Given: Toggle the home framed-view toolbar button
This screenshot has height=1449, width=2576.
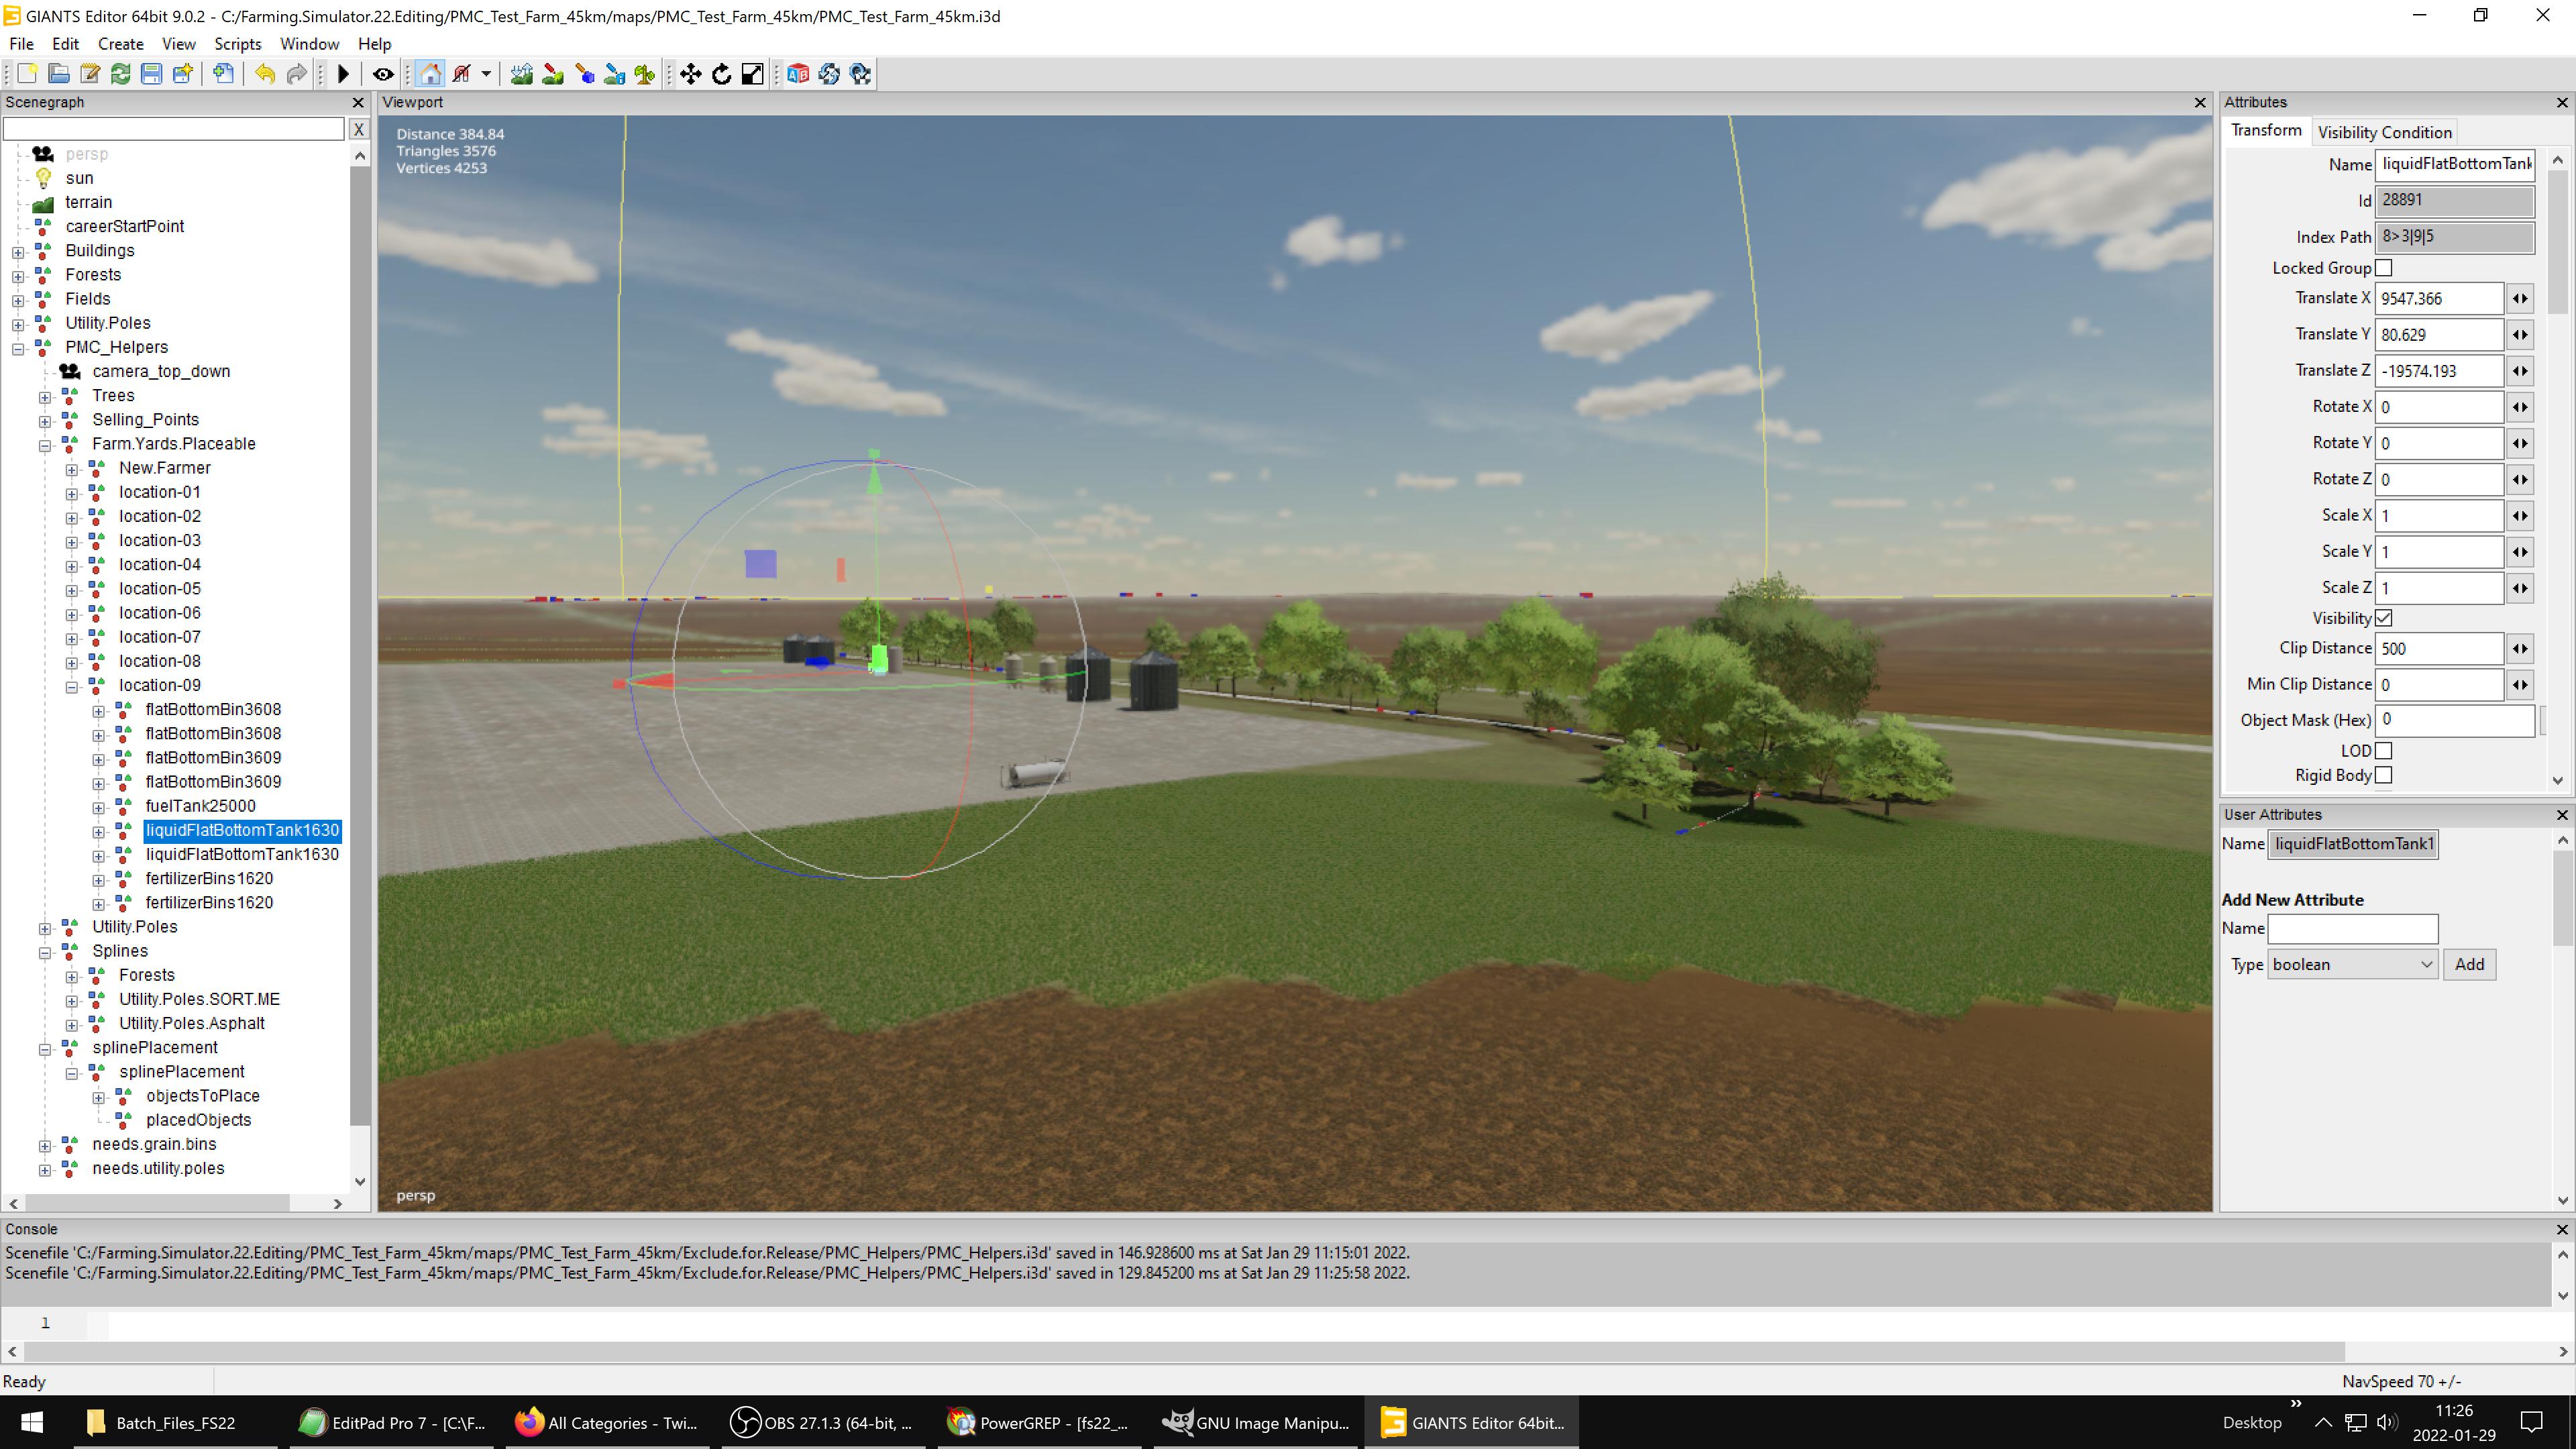Looking at the screenshot, I should coord(430,74).
